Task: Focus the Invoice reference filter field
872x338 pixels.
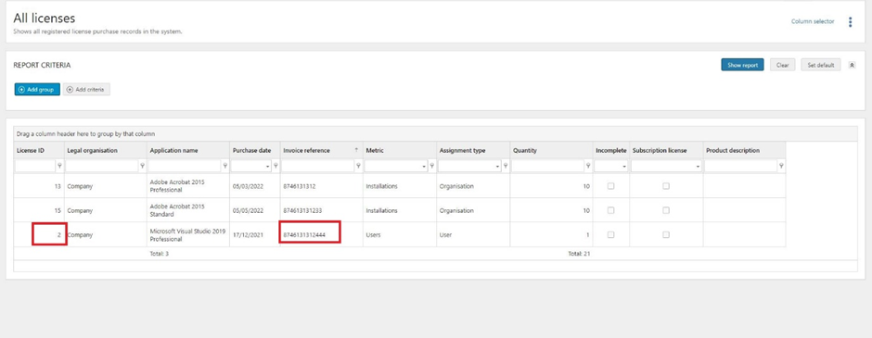Action: [318, 166]
